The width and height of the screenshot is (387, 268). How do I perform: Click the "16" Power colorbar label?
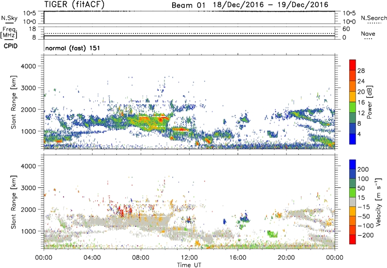coord(361,103)
